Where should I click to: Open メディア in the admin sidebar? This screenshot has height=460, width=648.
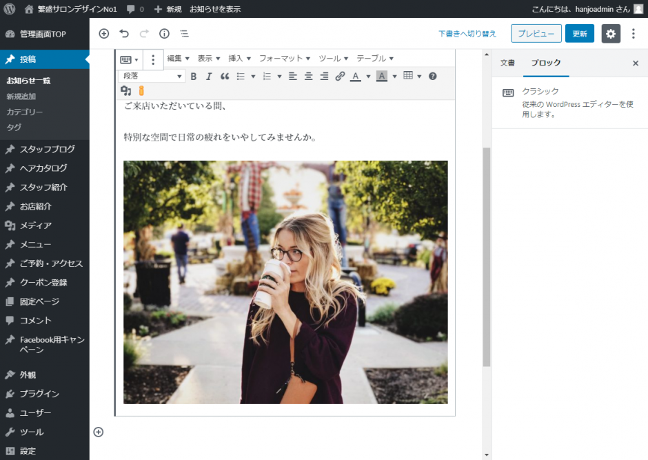(x=36, y=226)
